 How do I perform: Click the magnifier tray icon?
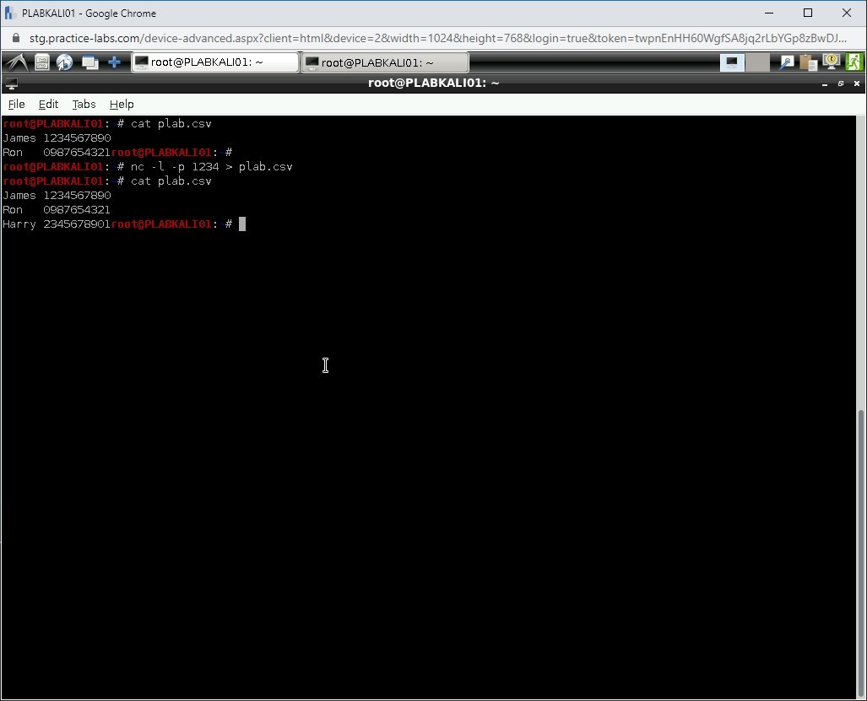pos(787,62)
